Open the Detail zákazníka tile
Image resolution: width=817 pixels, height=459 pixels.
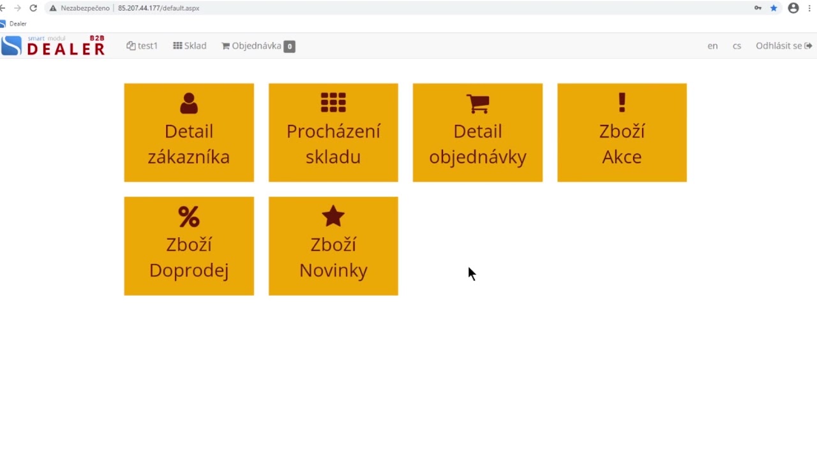pyautogui.click(x=189, y=133)
